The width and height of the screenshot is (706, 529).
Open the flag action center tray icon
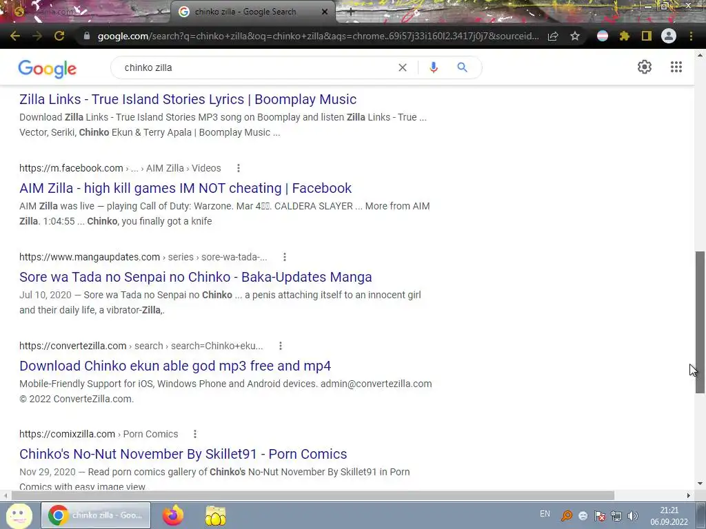(599, 516)
